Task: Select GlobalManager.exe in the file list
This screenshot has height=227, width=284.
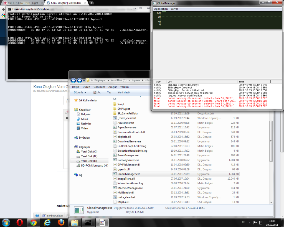Action: tap(176, 174)
